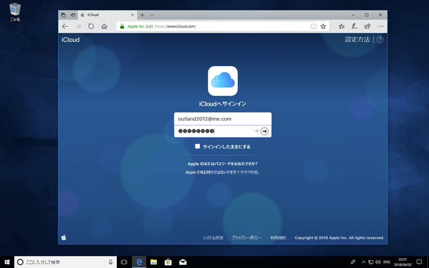Set these tabs aside icon
The width and height of the screenshot is (429, 268).
73,15
